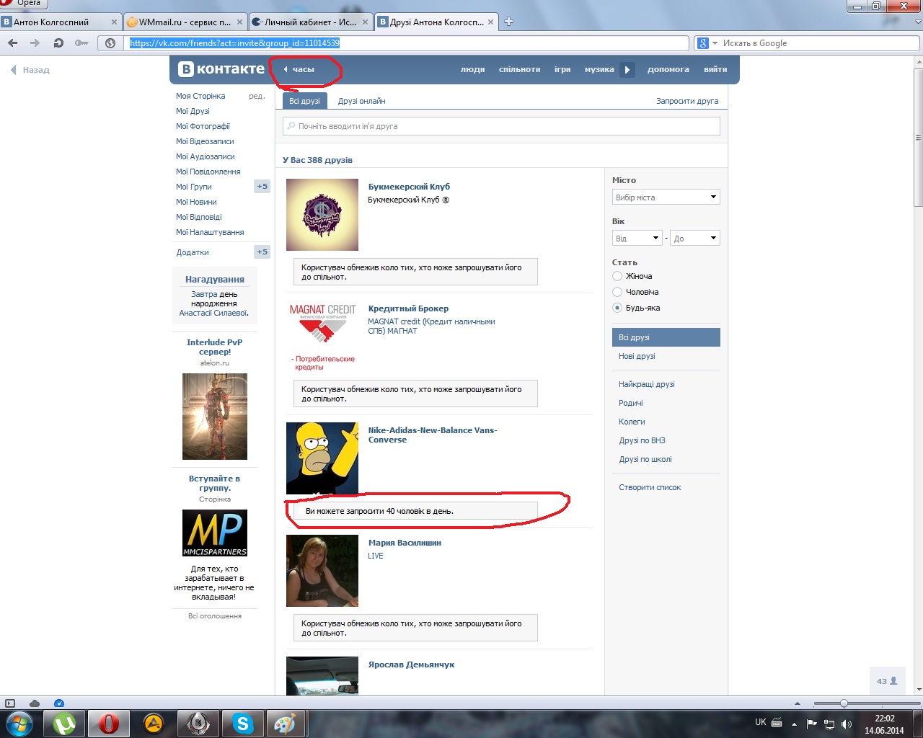The height and width of the screenshot is (738, 923).
Task: Open uTorrent from the taskbar
Action: point(64,723)
